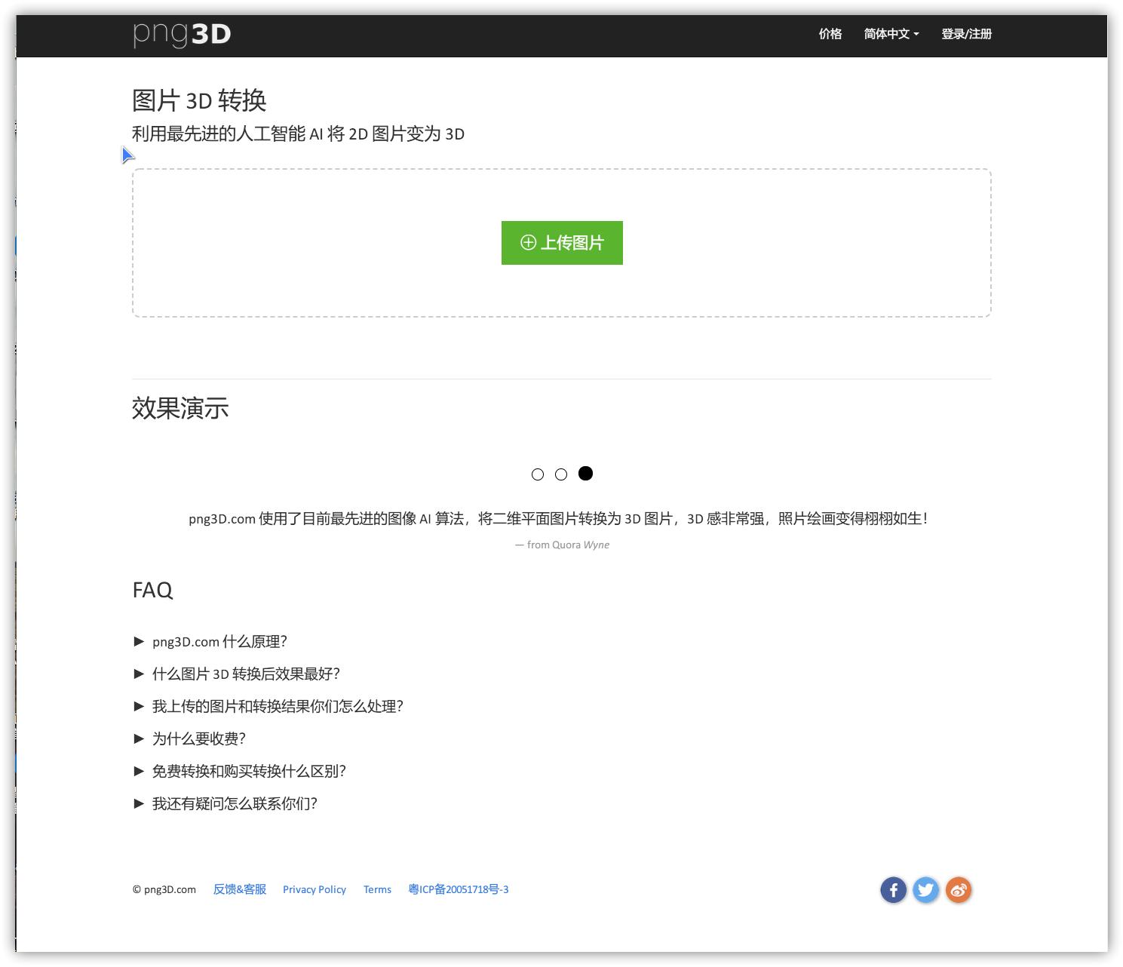The width and height of the screenshot is (1123, 967).
Task: Expand the FAQ 'png3D.com 什么原理?'
Action: 219,642
